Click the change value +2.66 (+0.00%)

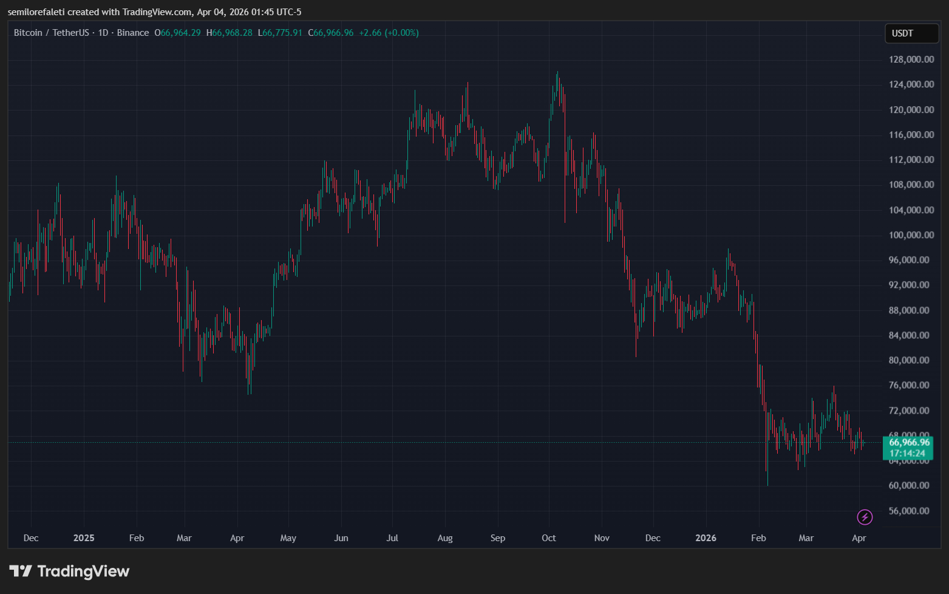coord(389,33)
